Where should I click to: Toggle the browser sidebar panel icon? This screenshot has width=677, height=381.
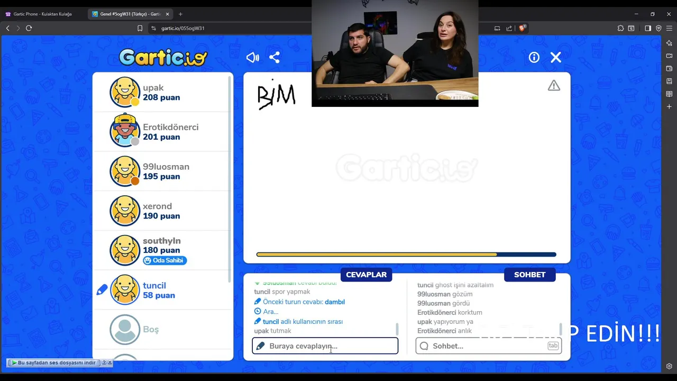tap(648, 28)
